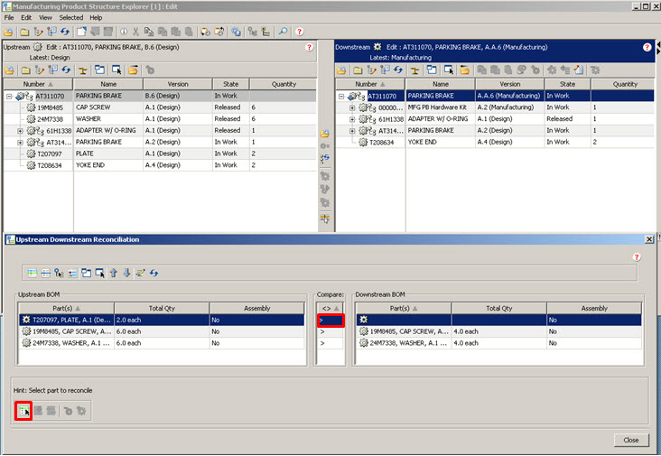The width and height of the screenshot is (661, 456).
Task: Click the overlapping windows icon in Downstream toolbar
Action: point(432,70)
